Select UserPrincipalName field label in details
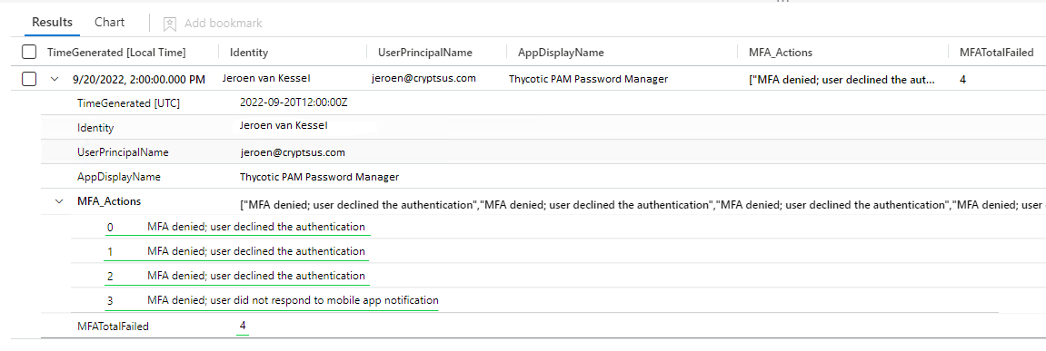The image size is (1046, 351). tap(123, 152)
